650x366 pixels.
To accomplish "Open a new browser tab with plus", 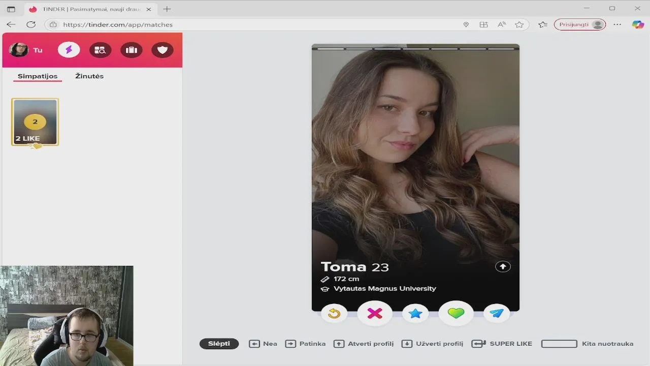I will pos(167,9).
